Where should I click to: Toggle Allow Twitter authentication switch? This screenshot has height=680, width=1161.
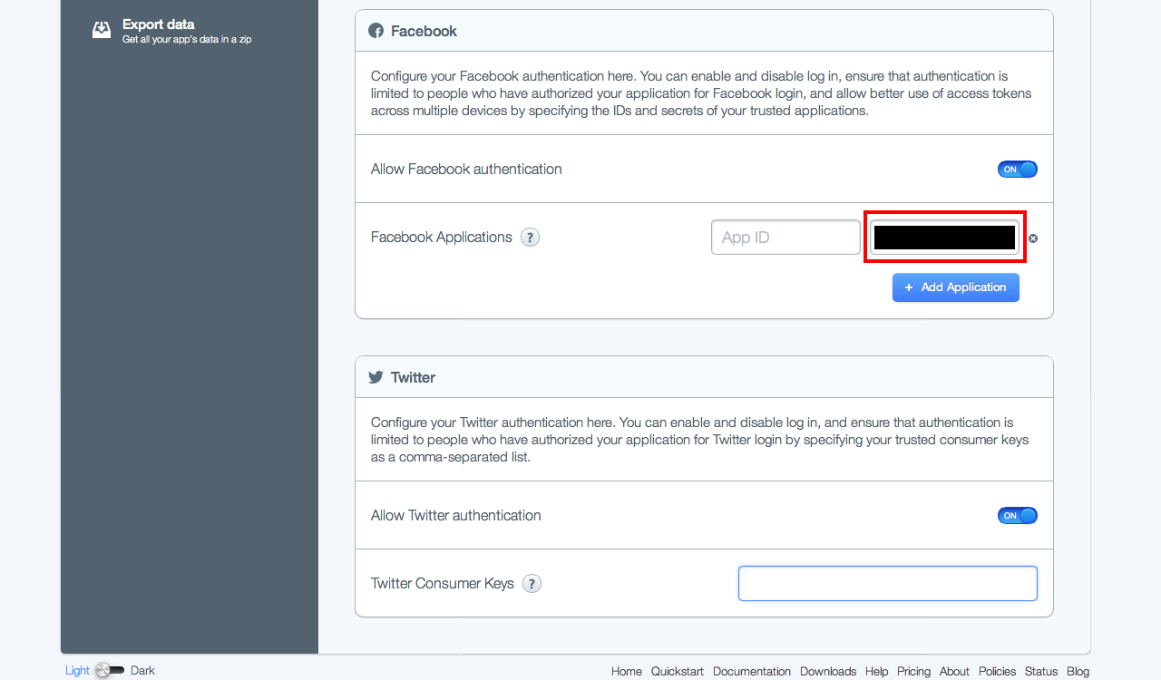click(x=1018, y=516)
